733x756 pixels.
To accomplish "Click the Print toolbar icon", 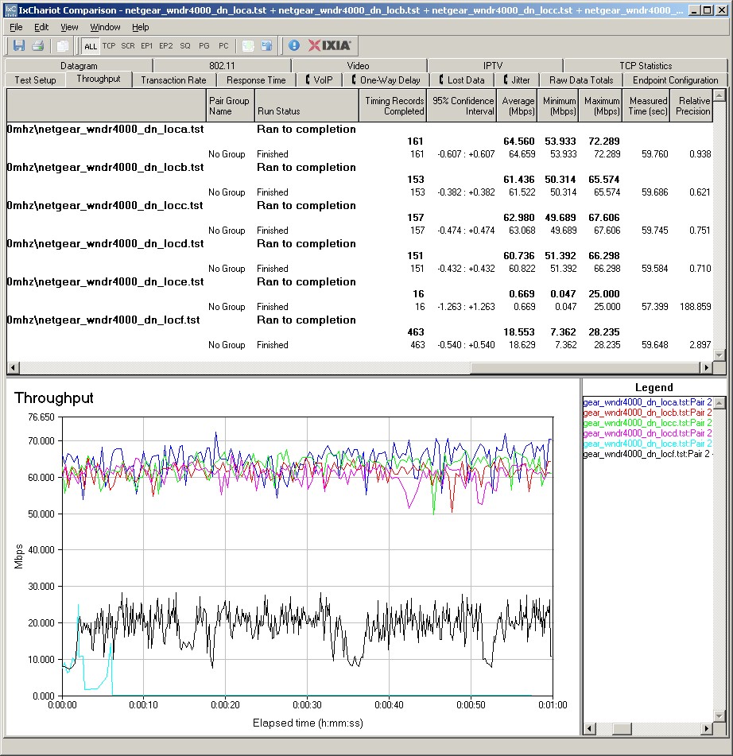I will pyautogui.click(x=38, y=46).
